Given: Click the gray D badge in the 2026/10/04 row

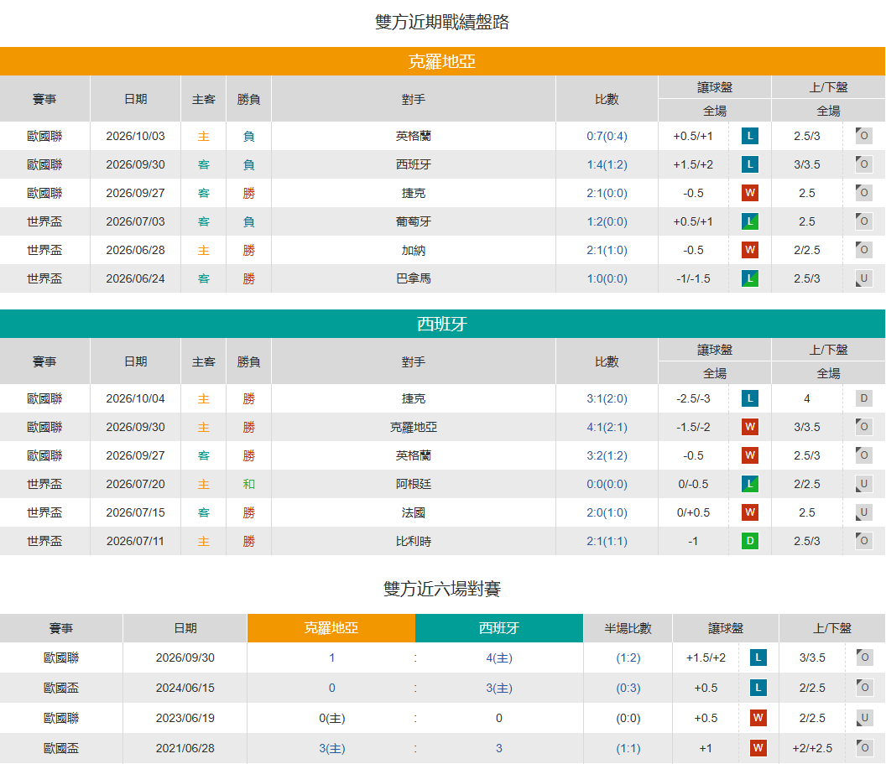Looking at the screenshot, I should (x=864, y=398).
